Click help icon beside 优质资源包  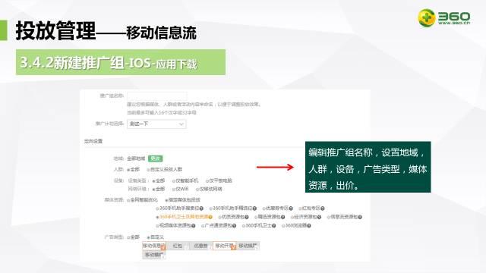[246, 218]
